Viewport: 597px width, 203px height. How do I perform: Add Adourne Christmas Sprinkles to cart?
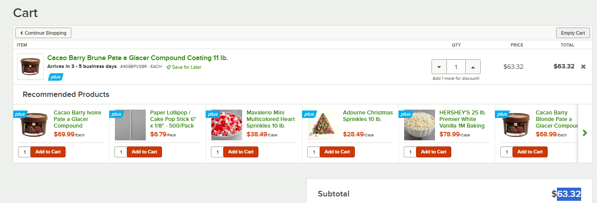pyautogui.click(x=337, y=152)
